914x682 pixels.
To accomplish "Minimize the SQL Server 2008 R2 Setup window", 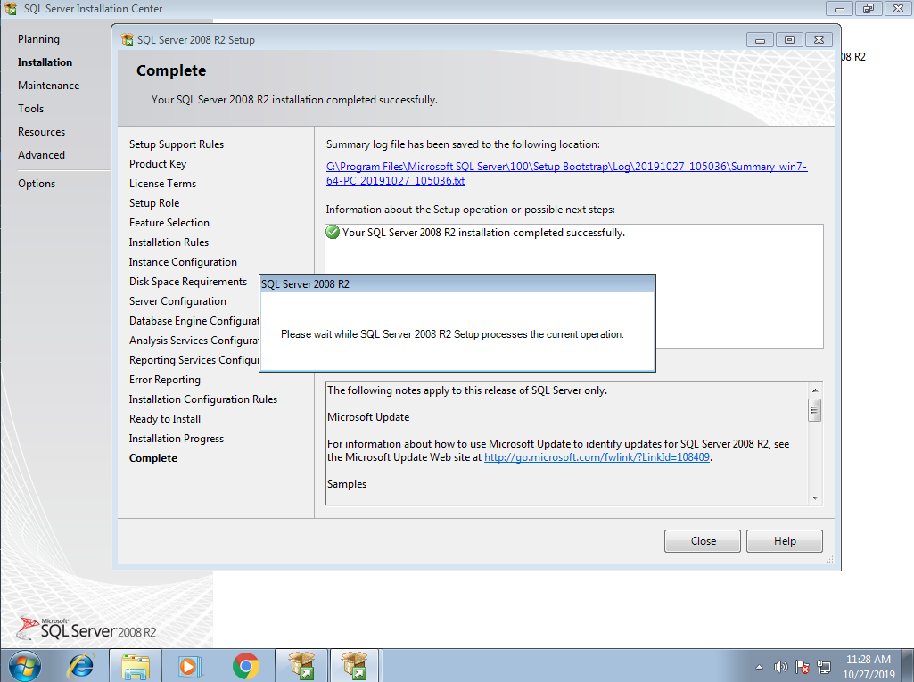I will [760, 39].
